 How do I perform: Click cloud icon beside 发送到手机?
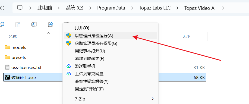pyautogui.click(x=69, y=66)
